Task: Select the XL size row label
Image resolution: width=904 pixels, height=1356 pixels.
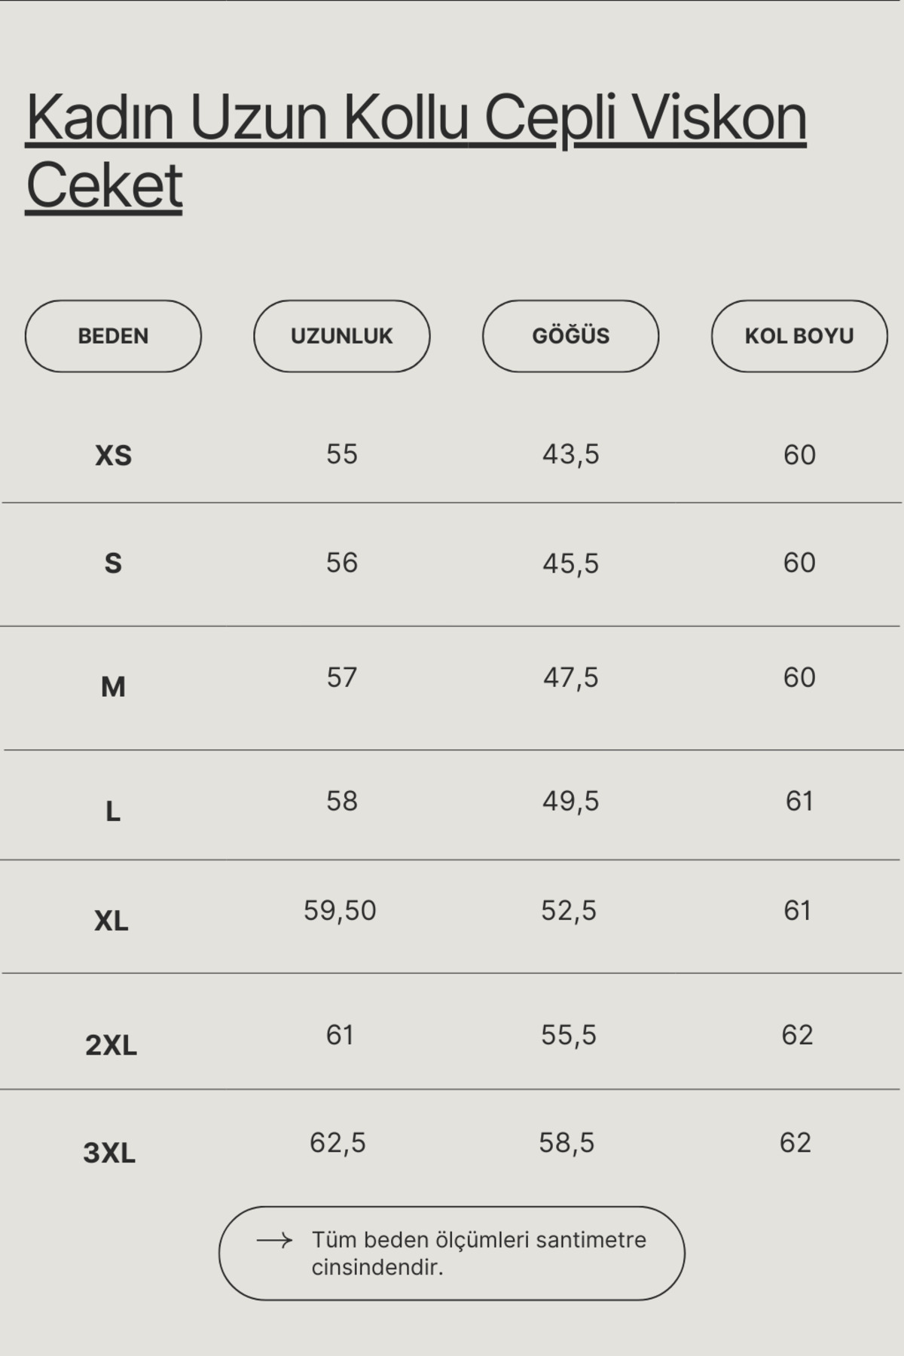Action: [x=111, y=921]
